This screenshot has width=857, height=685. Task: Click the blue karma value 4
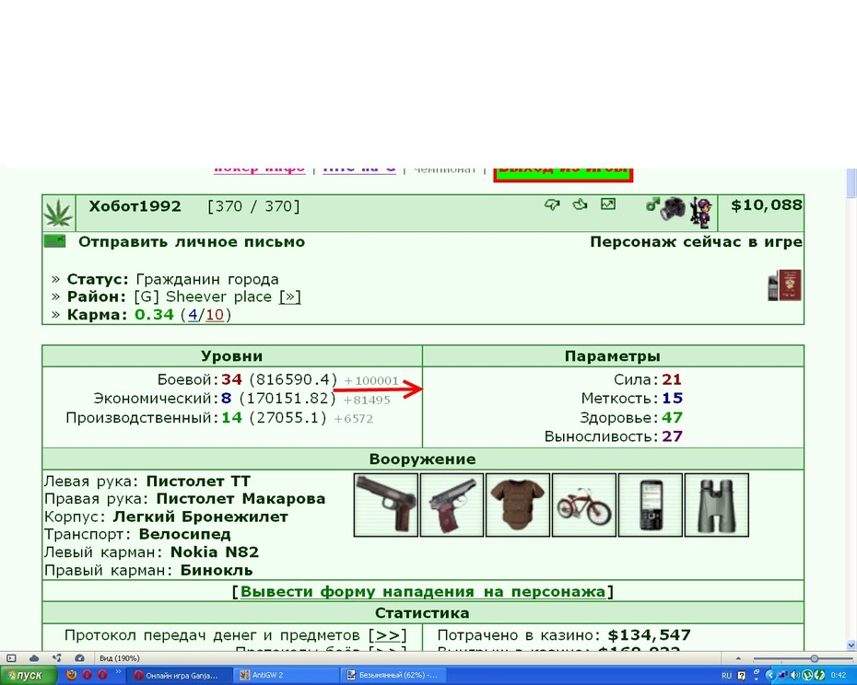point(193,315)
